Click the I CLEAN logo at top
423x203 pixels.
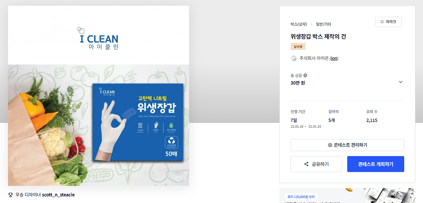pos(98,38)
